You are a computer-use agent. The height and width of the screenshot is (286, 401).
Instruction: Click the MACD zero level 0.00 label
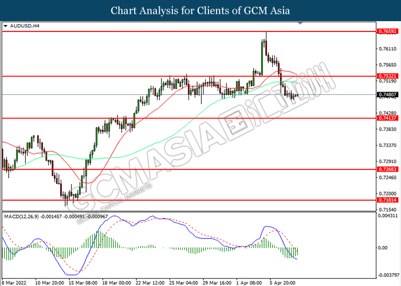pyautogui.click(x=383, y=248)
